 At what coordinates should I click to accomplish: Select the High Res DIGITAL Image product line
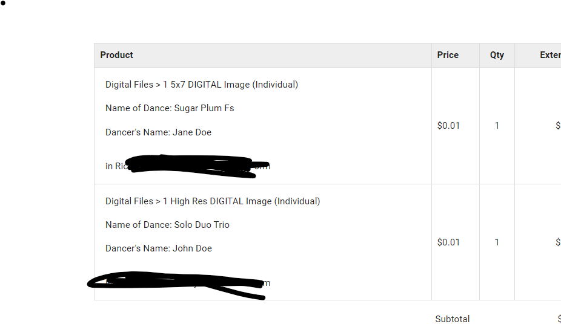point(213,201)
